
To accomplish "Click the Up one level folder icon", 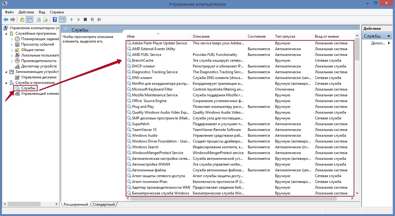I will pos(22,20).
